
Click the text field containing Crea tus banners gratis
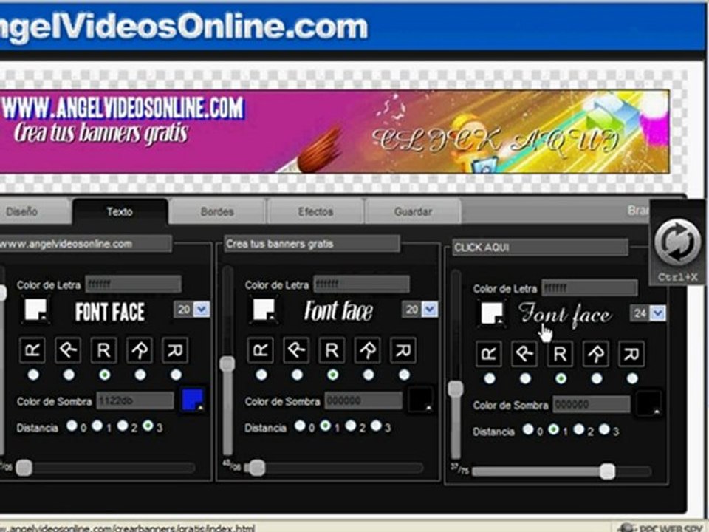[312, 244]
